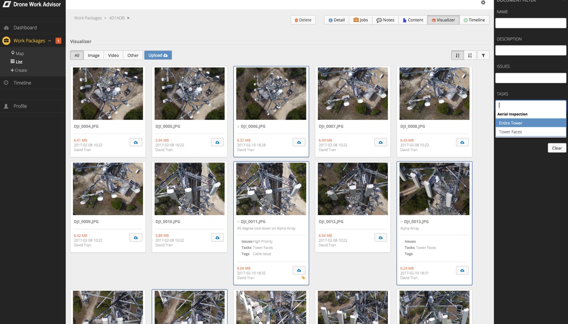Click the DJI_0009.JPG file name
The height and width of the screenshot is (324, 568).
pos(86,222)
